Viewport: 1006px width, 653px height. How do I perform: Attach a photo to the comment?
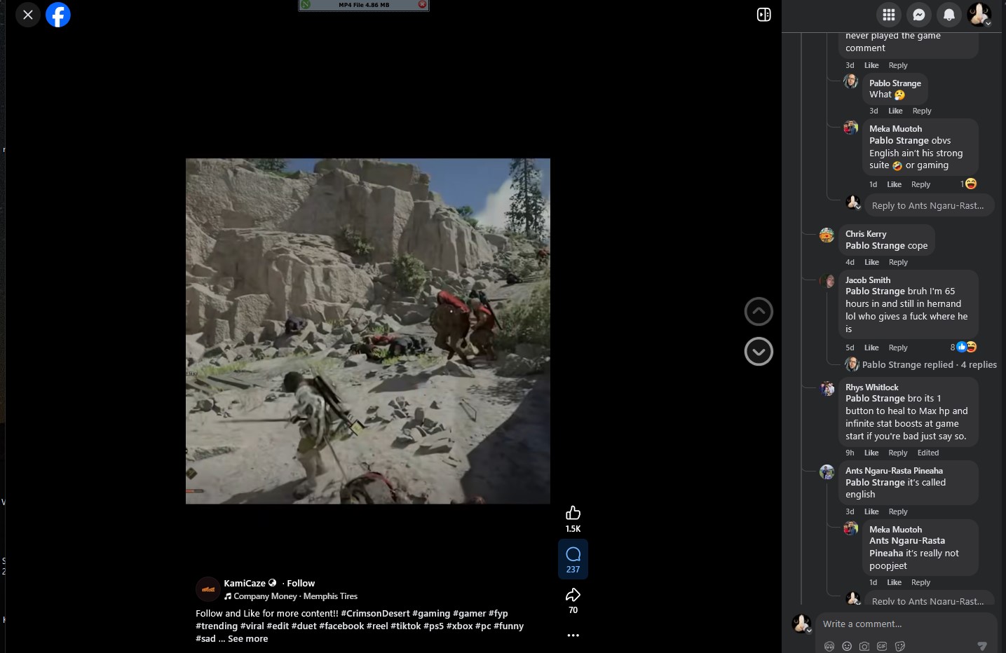pyautogui.click(x=864, y=646)
